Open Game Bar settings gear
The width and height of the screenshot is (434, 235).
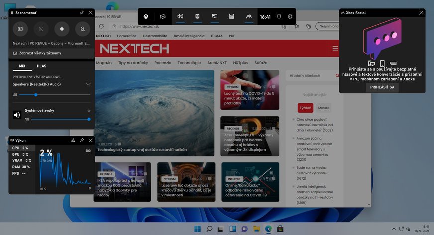pos(290,16)
